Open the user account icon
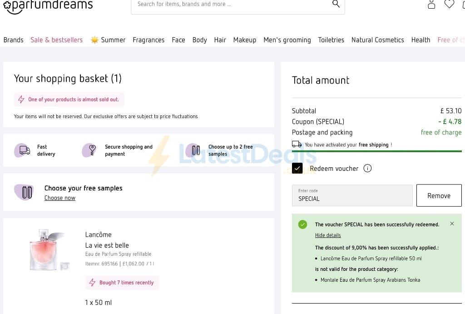 (x=431, y=4)
